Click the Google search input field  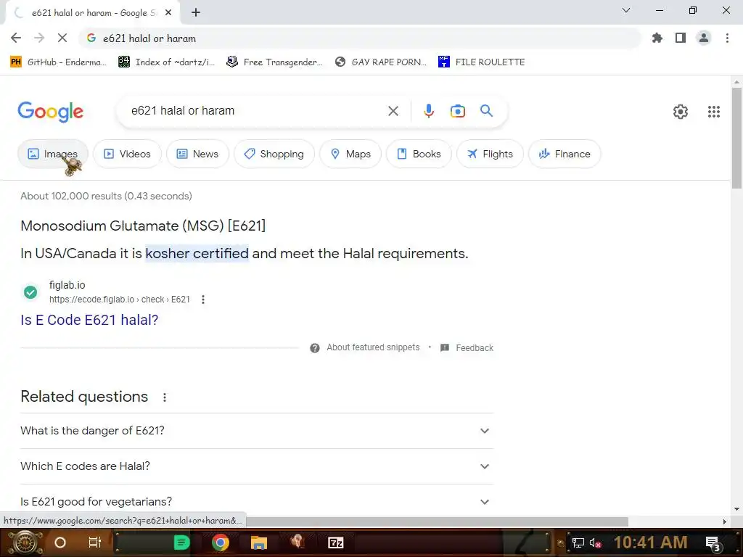pyautogui.click(x=256, y=111)
